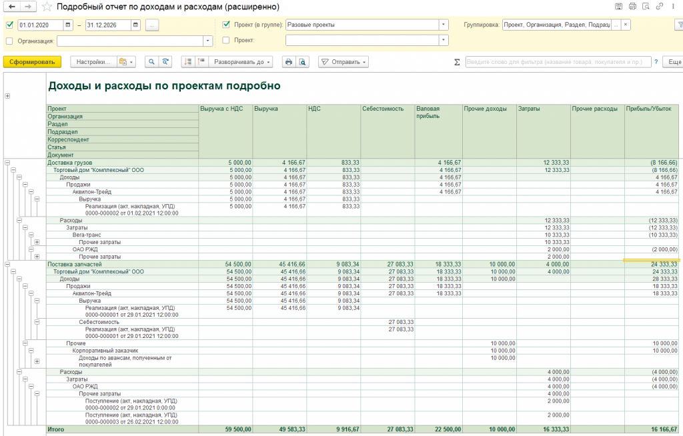The image size is (683, 436).
Task: Open the empty Проект dropdown arrow
Action: pyautogui.click(x=444, y=40)
